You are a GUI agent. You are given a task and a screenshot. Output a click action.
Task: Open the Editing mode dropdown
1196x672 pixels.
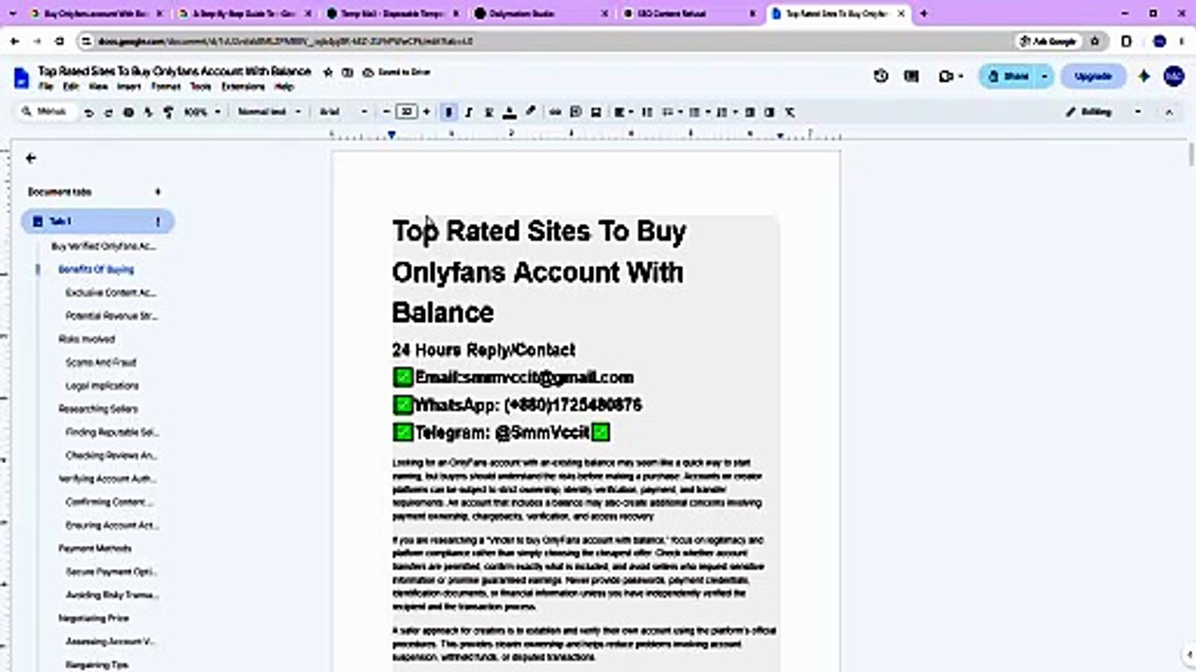click(1103, 112)
